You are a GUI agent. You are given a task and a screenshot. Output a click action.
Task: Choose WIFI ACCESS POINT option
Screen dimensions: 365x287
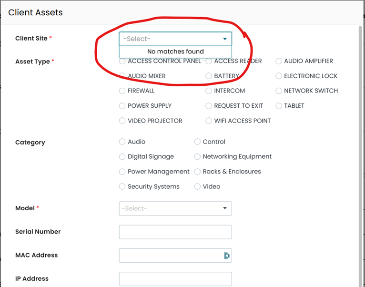[209, 121]
